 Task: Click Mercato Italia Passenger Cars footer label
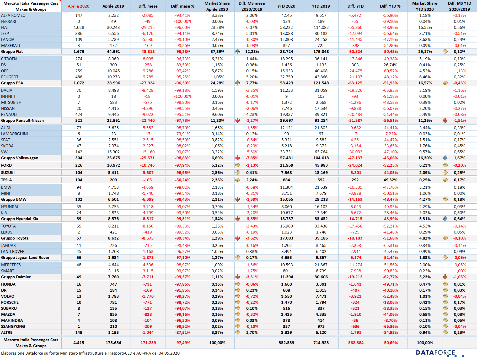tap(31, 343)
